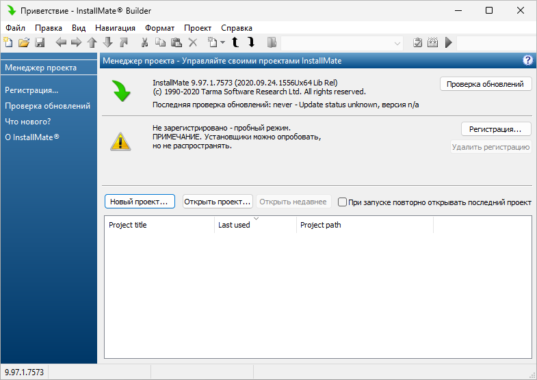
Task: Open О InstallMate in the sidebar
Action: 32,137
